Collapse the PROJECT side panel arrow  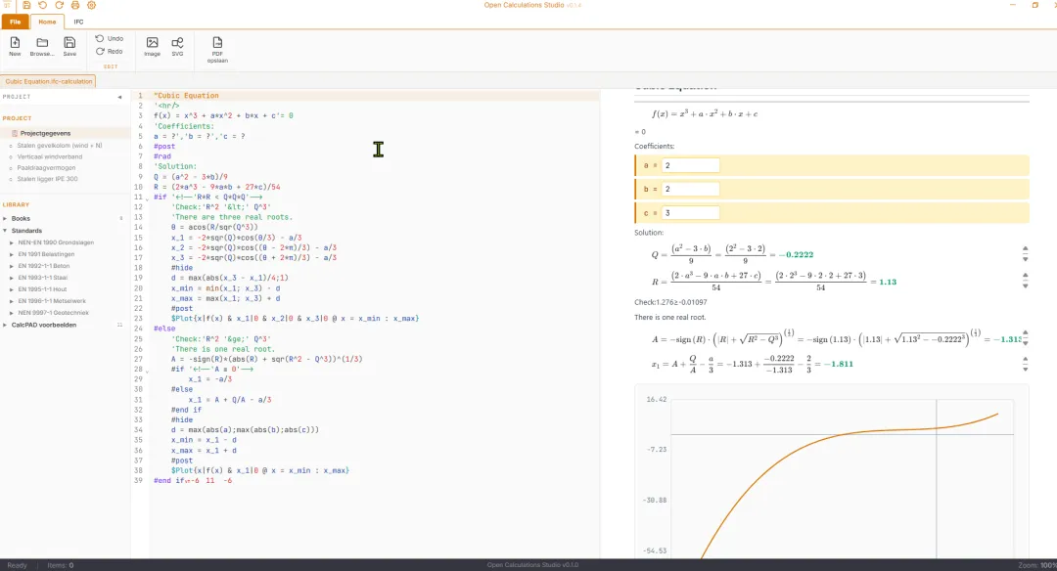(x=120, y=97)
